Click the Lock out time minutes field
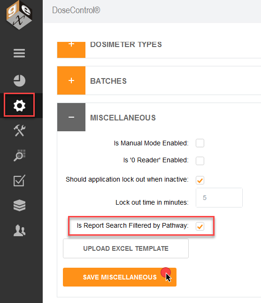Screen dimensions: 261x303 219,198
